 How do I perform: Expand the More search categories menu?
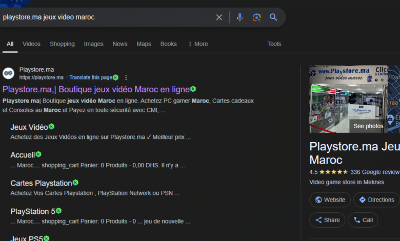(198, 44)
